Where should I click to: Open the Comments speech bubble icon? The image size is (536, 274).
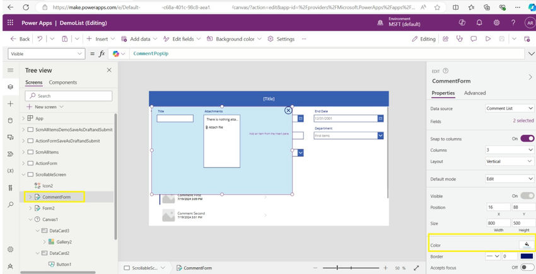[x=474, y=39]
